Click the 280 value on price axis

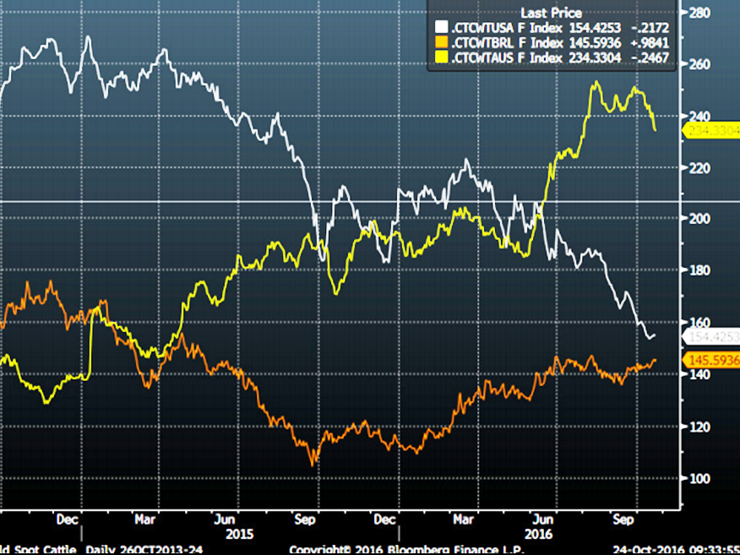pos(699,13)
